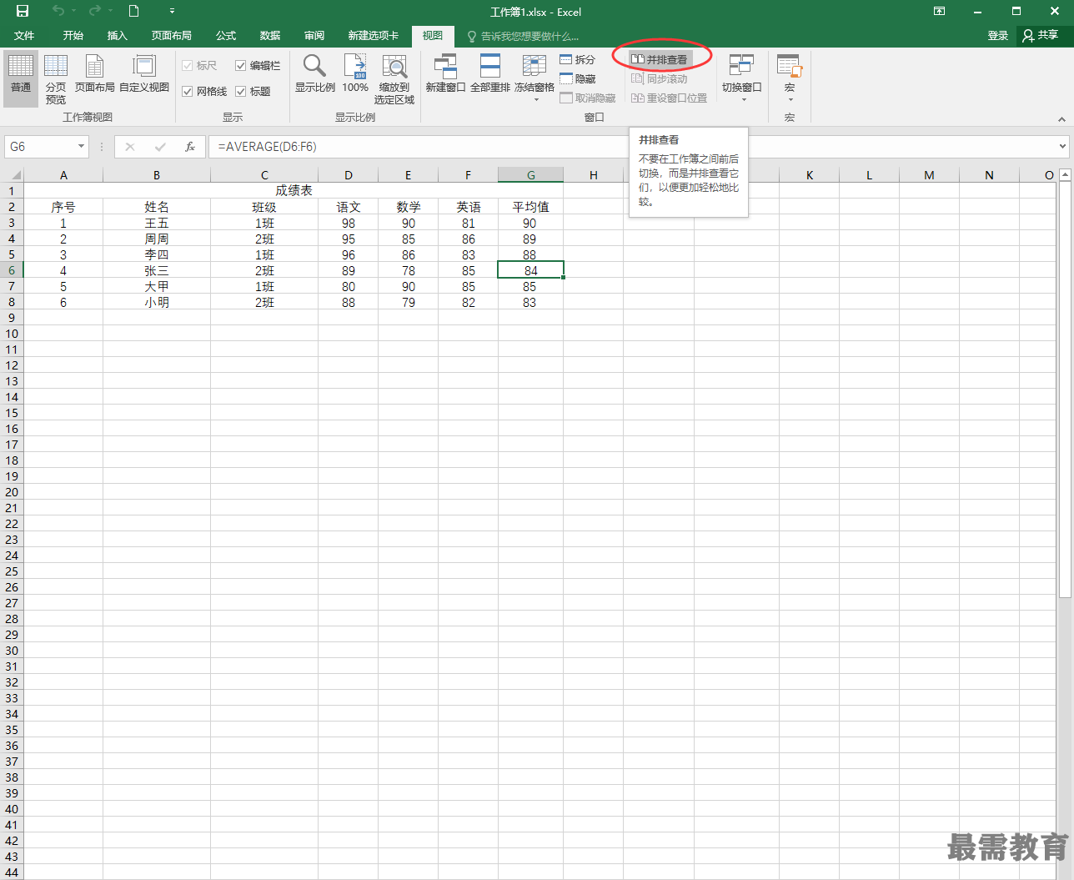Open the 文件 File tab

click(24, 36)
